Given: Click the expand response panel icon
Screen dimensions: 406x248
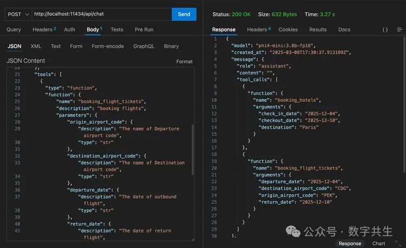Looking at the screenshot, I should click(x=398, y=243).
